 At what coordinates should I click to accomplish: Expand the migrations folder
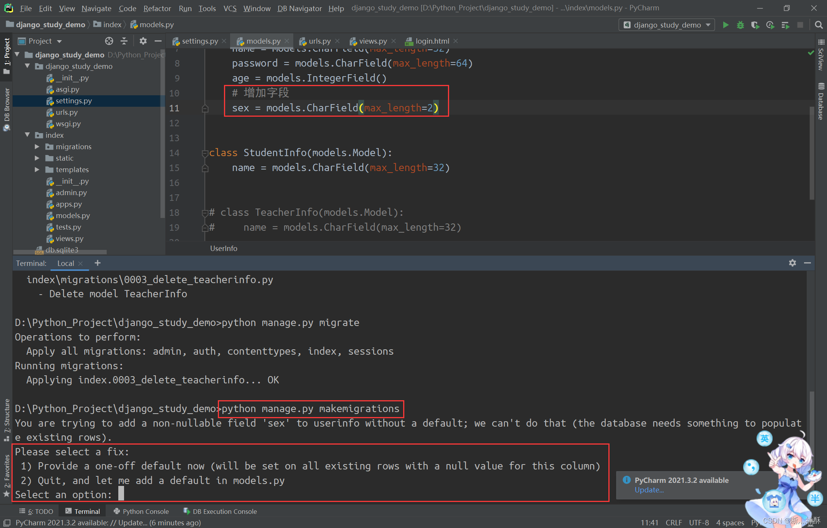pyautogui.click(x=37, y=147)
